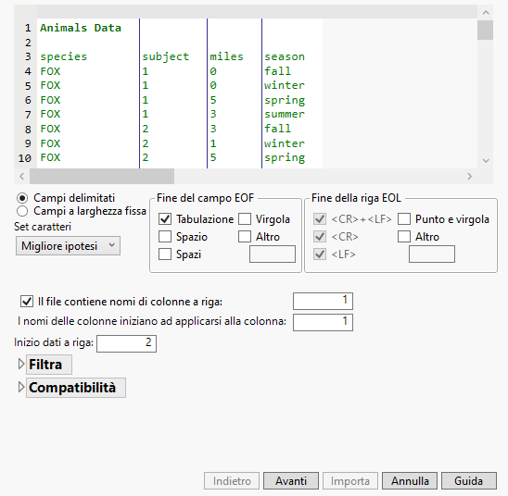Click 'fall' value in row 8
The width and height of the screenshot is (508, 496).
(278, 129)
